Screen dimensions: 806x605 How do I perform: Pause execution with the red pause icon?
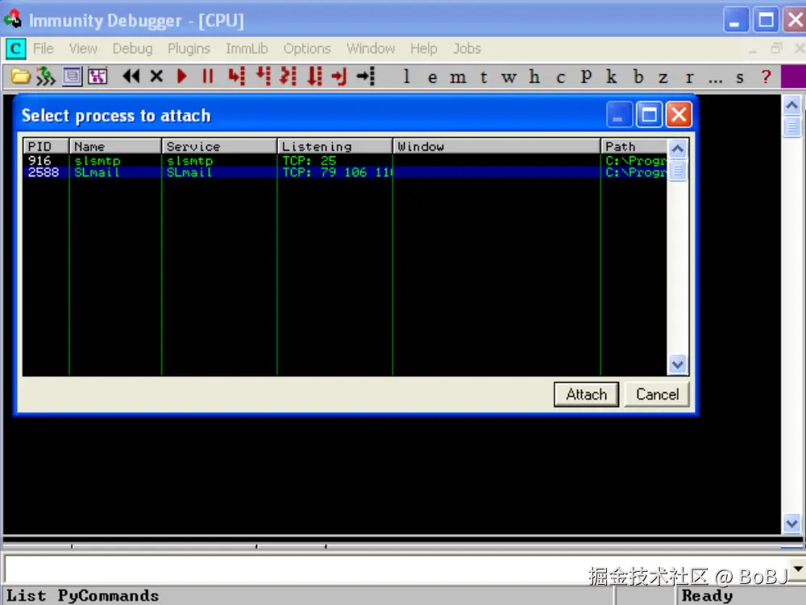tap(208, 77)
